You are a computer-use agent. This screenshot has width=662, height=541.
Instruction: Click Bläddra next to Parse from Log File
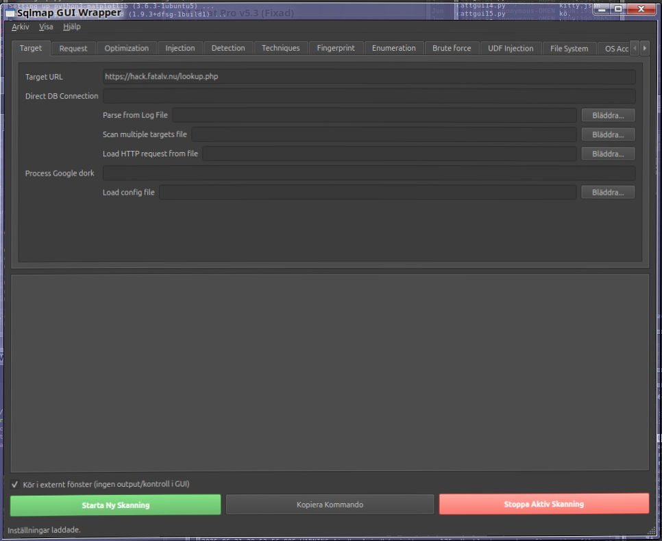[x=607, y=115]
